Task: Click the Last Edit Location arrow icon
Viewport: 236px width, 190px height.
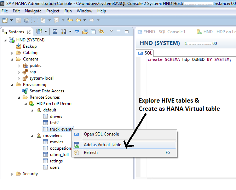Action: click(x=70, y=20)
